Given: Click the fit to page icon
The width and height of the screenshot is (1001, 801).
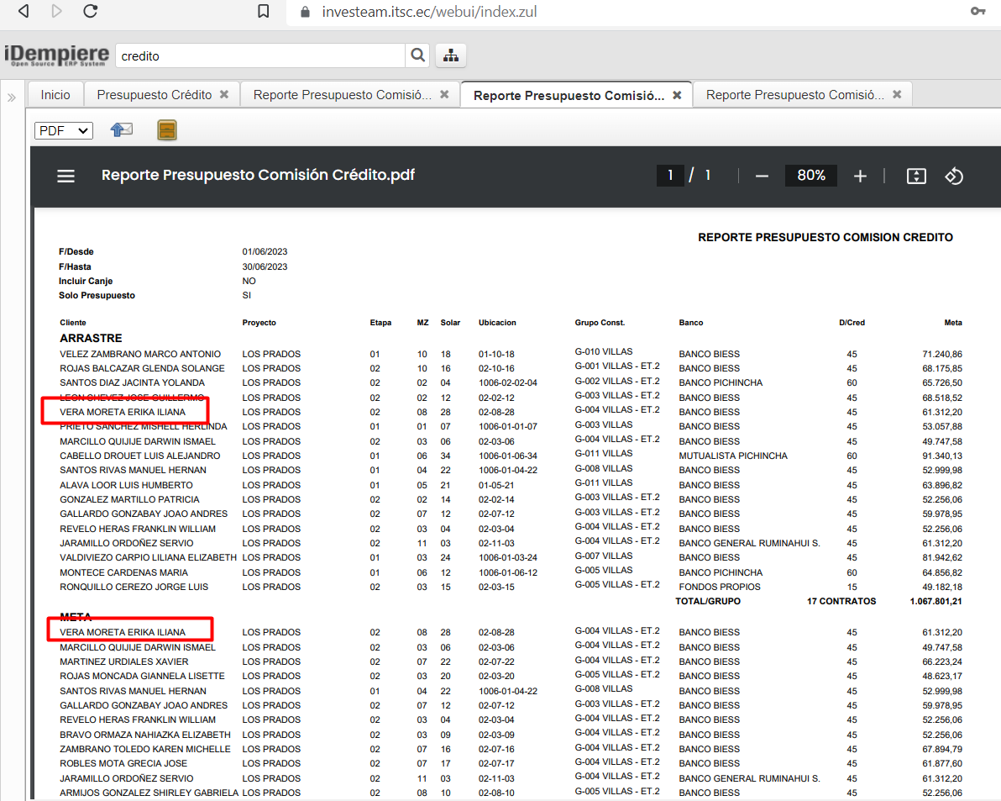Looking at the screenshot, I should [x=915, y=176].
